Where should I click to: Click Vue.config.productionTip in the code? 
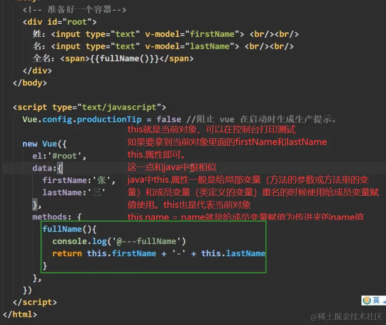(82, 119)
